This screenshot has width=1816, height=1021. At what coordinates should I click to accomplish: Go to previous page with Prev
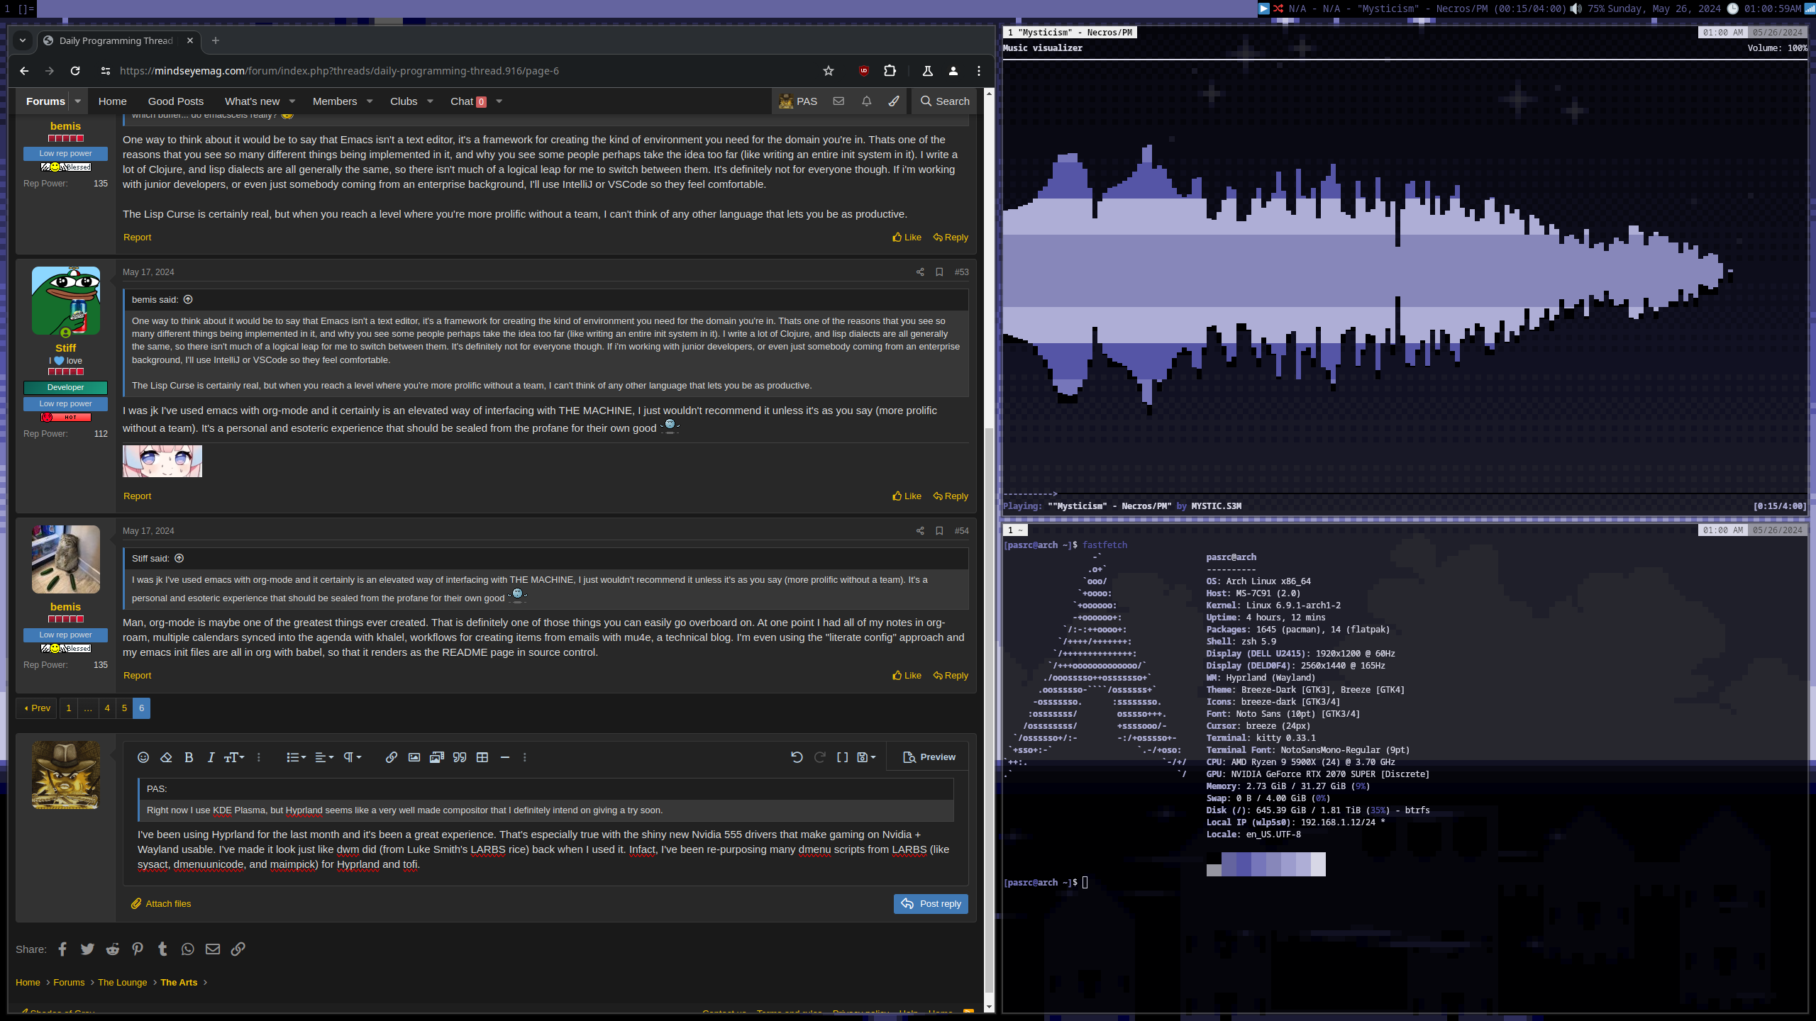pos(36,708)
